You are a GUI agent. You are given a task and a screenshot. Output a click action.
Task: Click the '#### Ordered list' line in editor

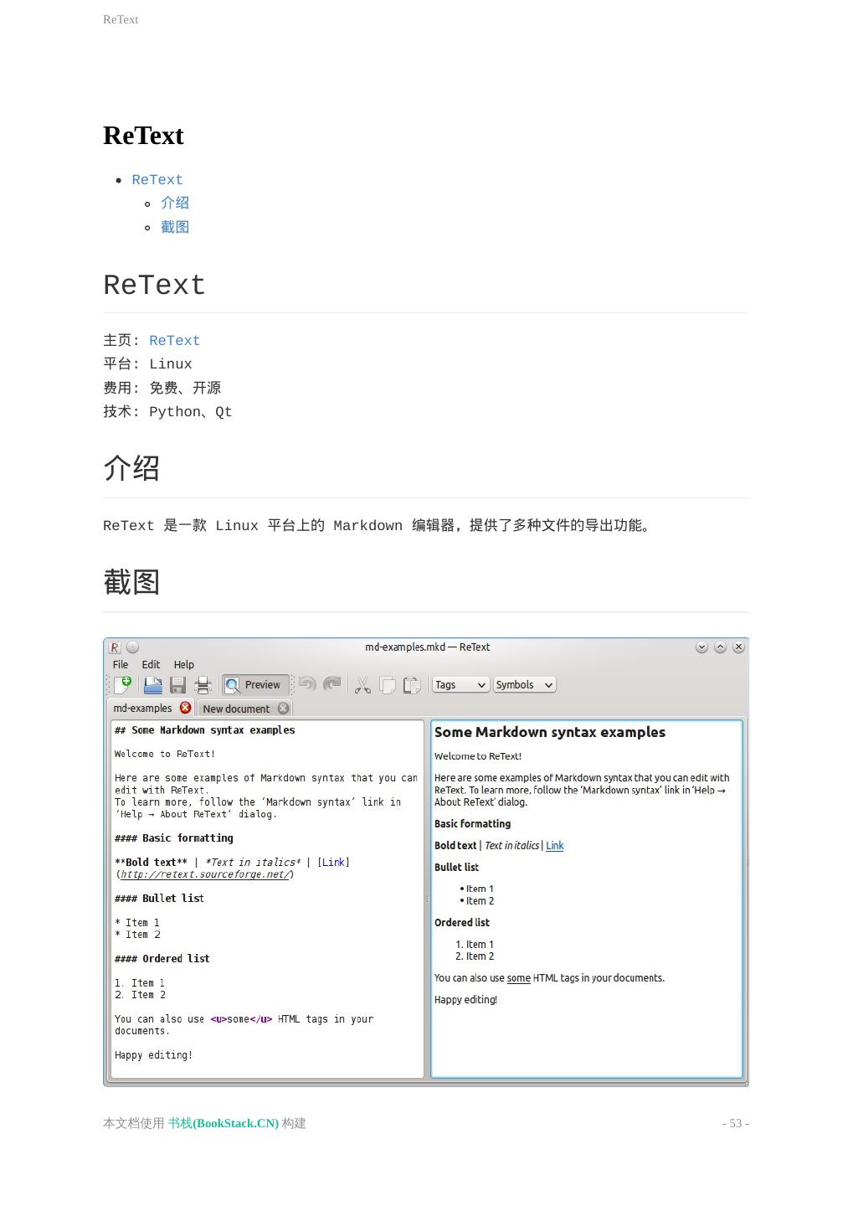point(162,959)
